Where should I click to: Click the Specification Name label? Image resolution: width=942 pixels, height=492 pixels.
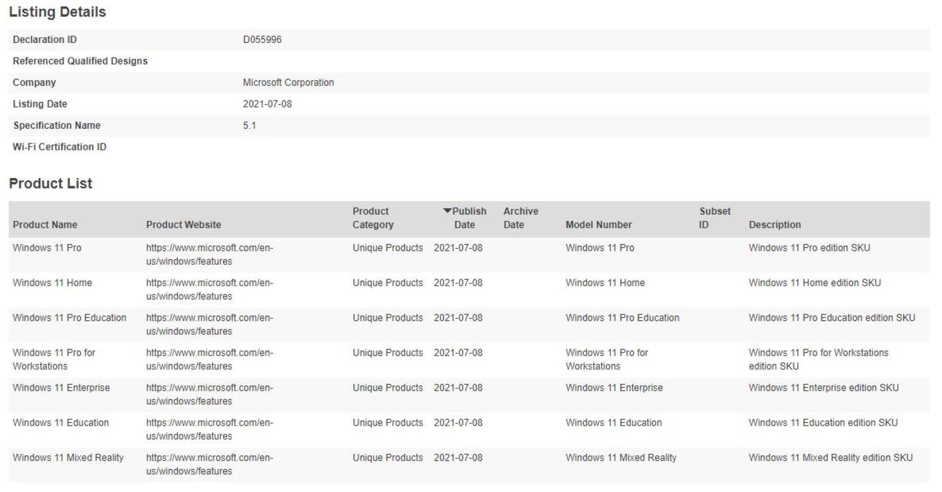pyautogui.click(x=57, y=125)
